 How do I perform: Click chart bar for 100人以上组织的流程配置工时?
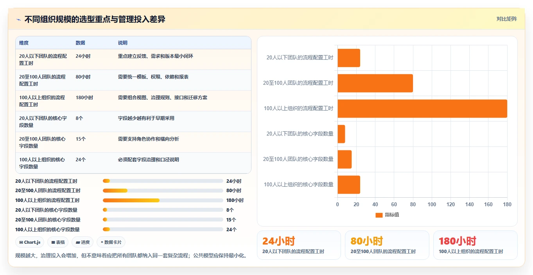coord(422,109)
